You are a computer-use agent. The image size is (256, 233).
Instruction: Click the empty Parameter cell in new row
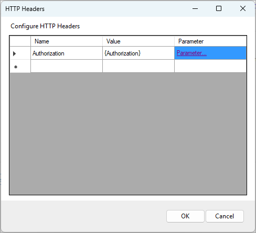(210, 66)
